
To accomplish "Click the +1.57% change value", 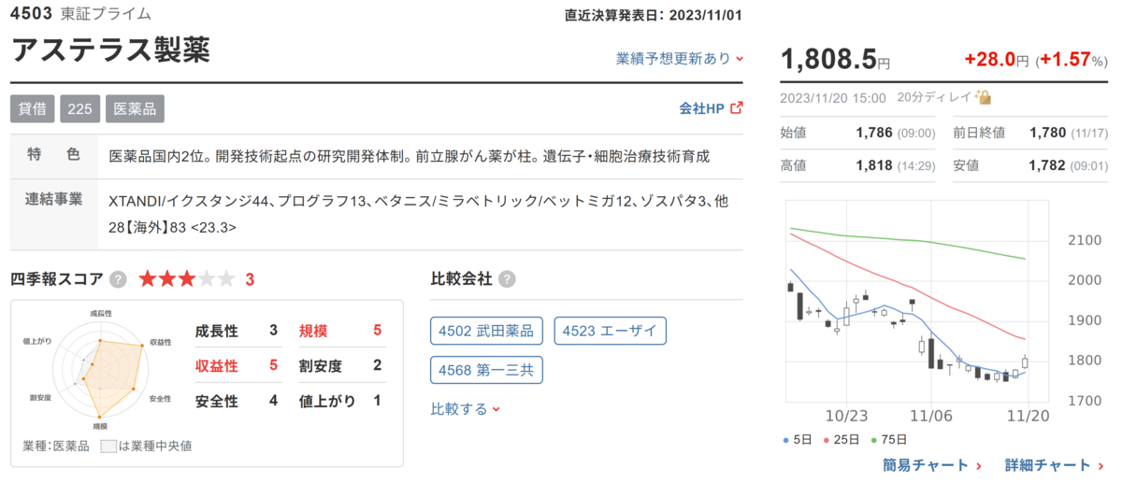I will coord(1072,60).
